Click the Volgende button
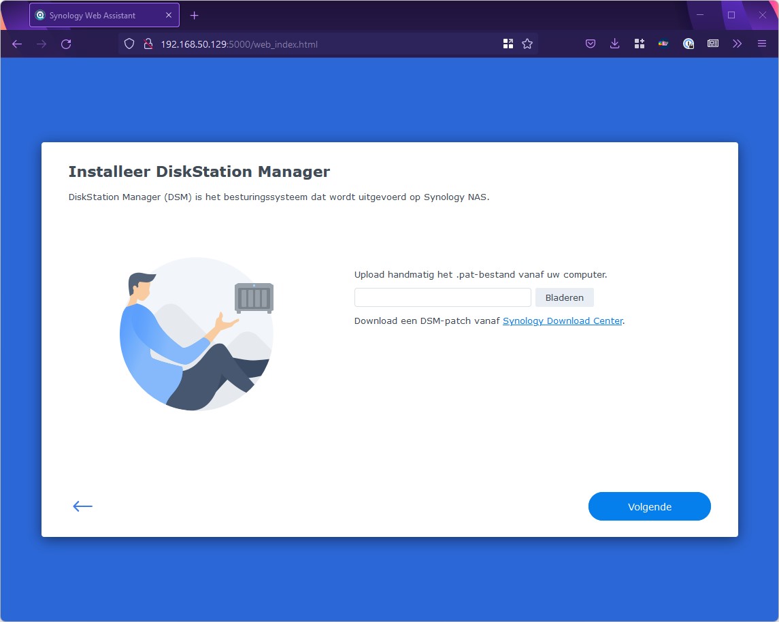This screenshot has height=622, width=779. point(649,507)
